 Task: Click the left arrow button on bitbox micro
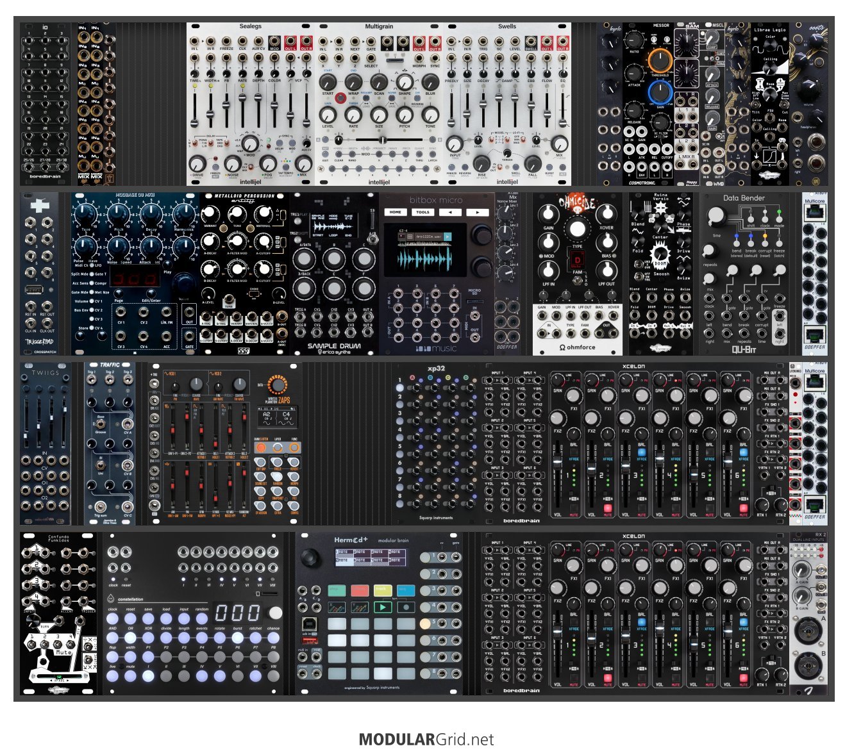pyautogui.click(x=449, y=212)
